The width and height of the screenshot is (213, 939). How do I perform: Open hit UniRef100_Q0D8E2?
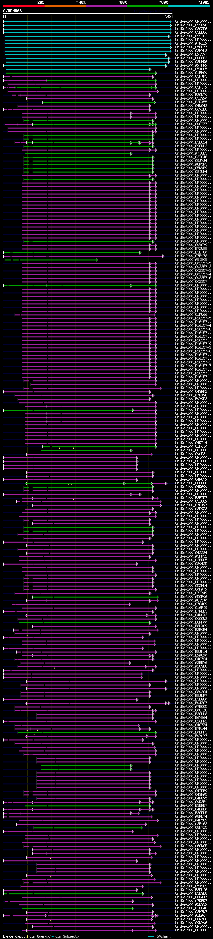click(x=191, y=58)
